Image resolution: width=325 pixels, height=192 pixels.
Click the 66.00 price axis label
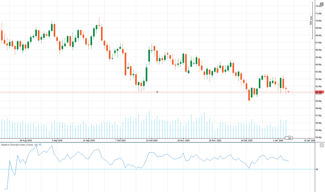tap(318, 50)
